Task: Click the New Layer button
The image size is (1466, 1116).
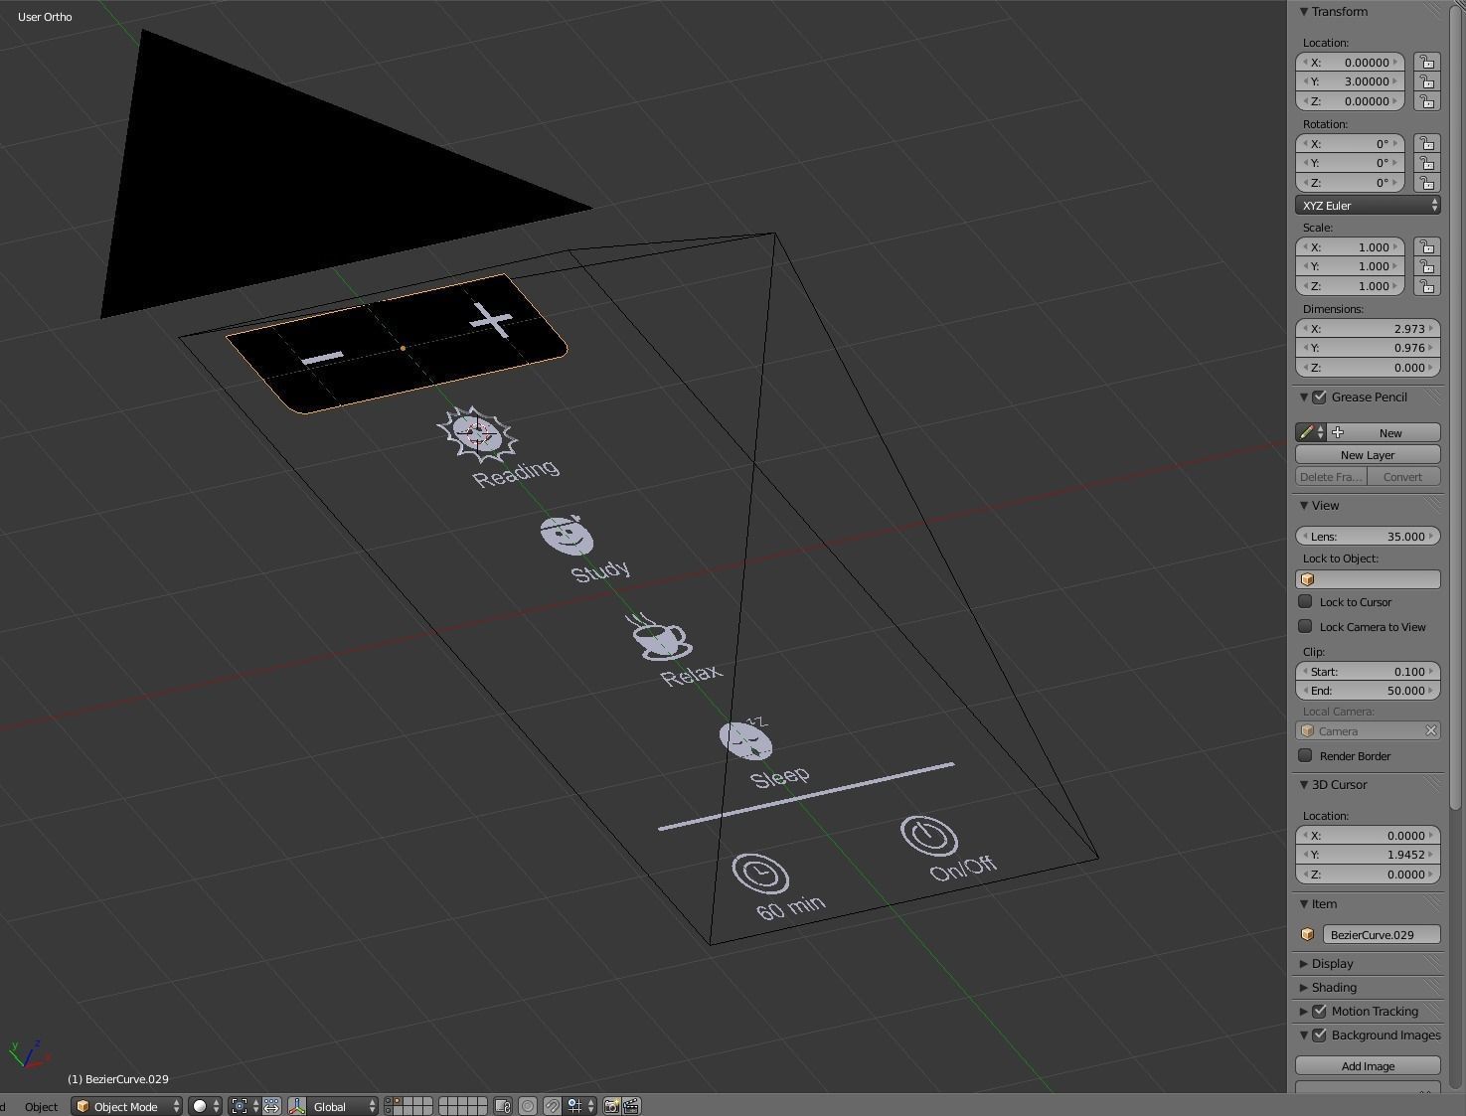Action: tap(1368, 455)
